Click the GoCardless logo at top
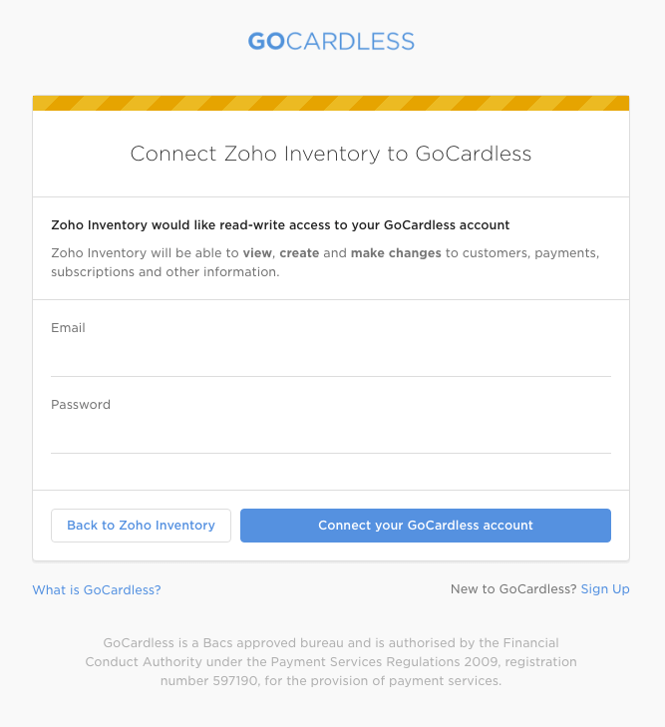 point(331,42)
